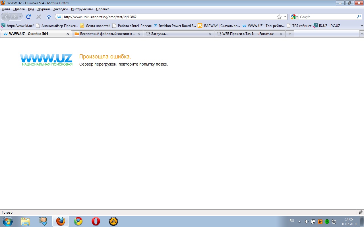Reload the current page

pyautogui.click(x=28, y=17)
